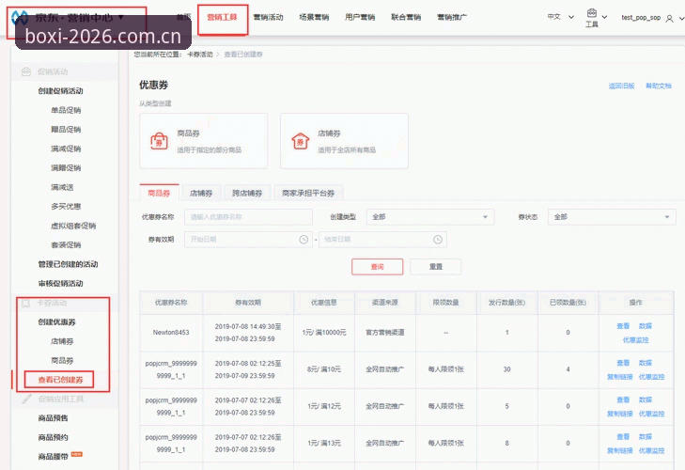Open the 帮助文档 link
The height and width of the screenshot is (470, 685).
[x=659, y=86]
